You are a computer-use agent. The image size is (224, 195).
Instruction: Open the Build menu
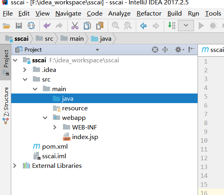coord(174,14)
